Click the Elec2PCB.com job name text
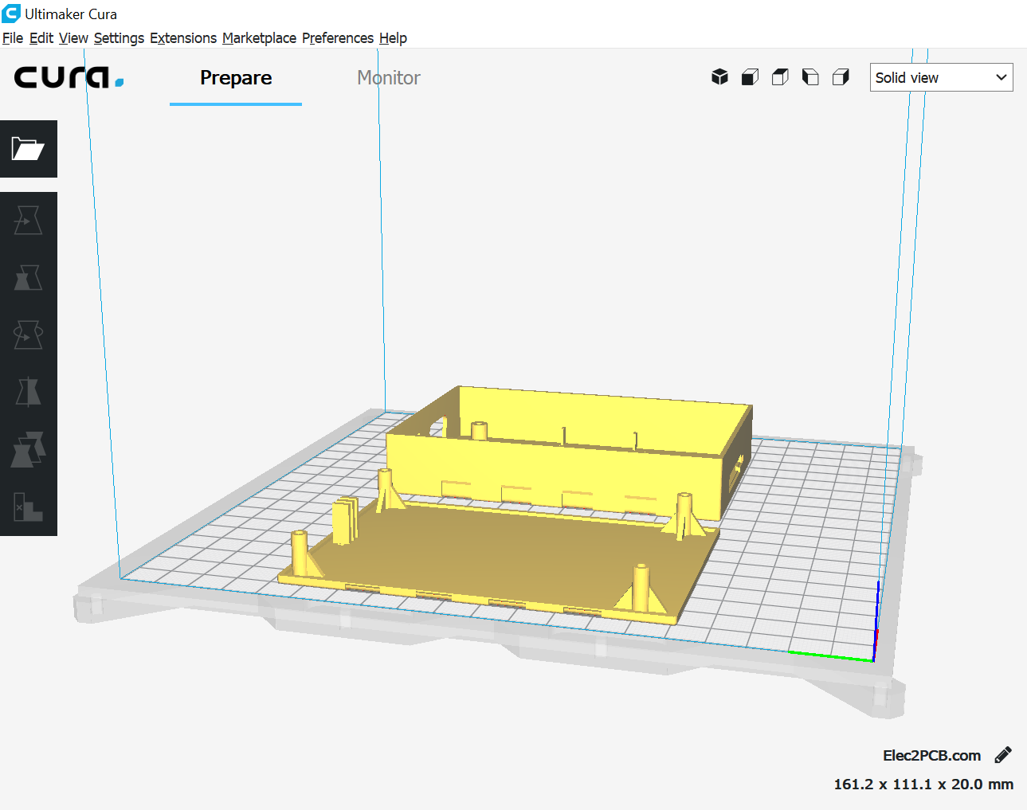This screenshot has height=810, width=1027. (931, 755)
